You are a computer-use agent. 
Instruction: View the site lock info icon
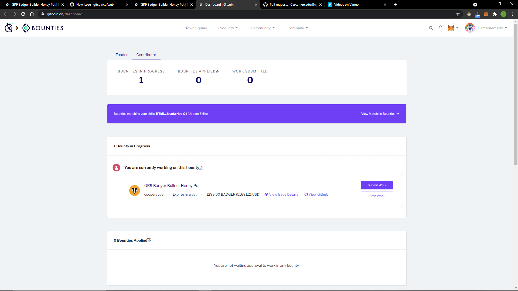pos(42,14)
